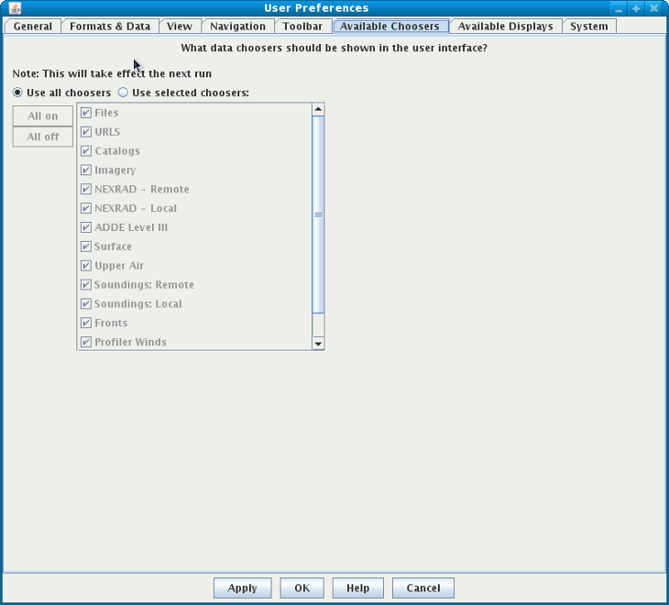Maximize the User Preferences window
669x605 pixels.
[x=636, y=8]
